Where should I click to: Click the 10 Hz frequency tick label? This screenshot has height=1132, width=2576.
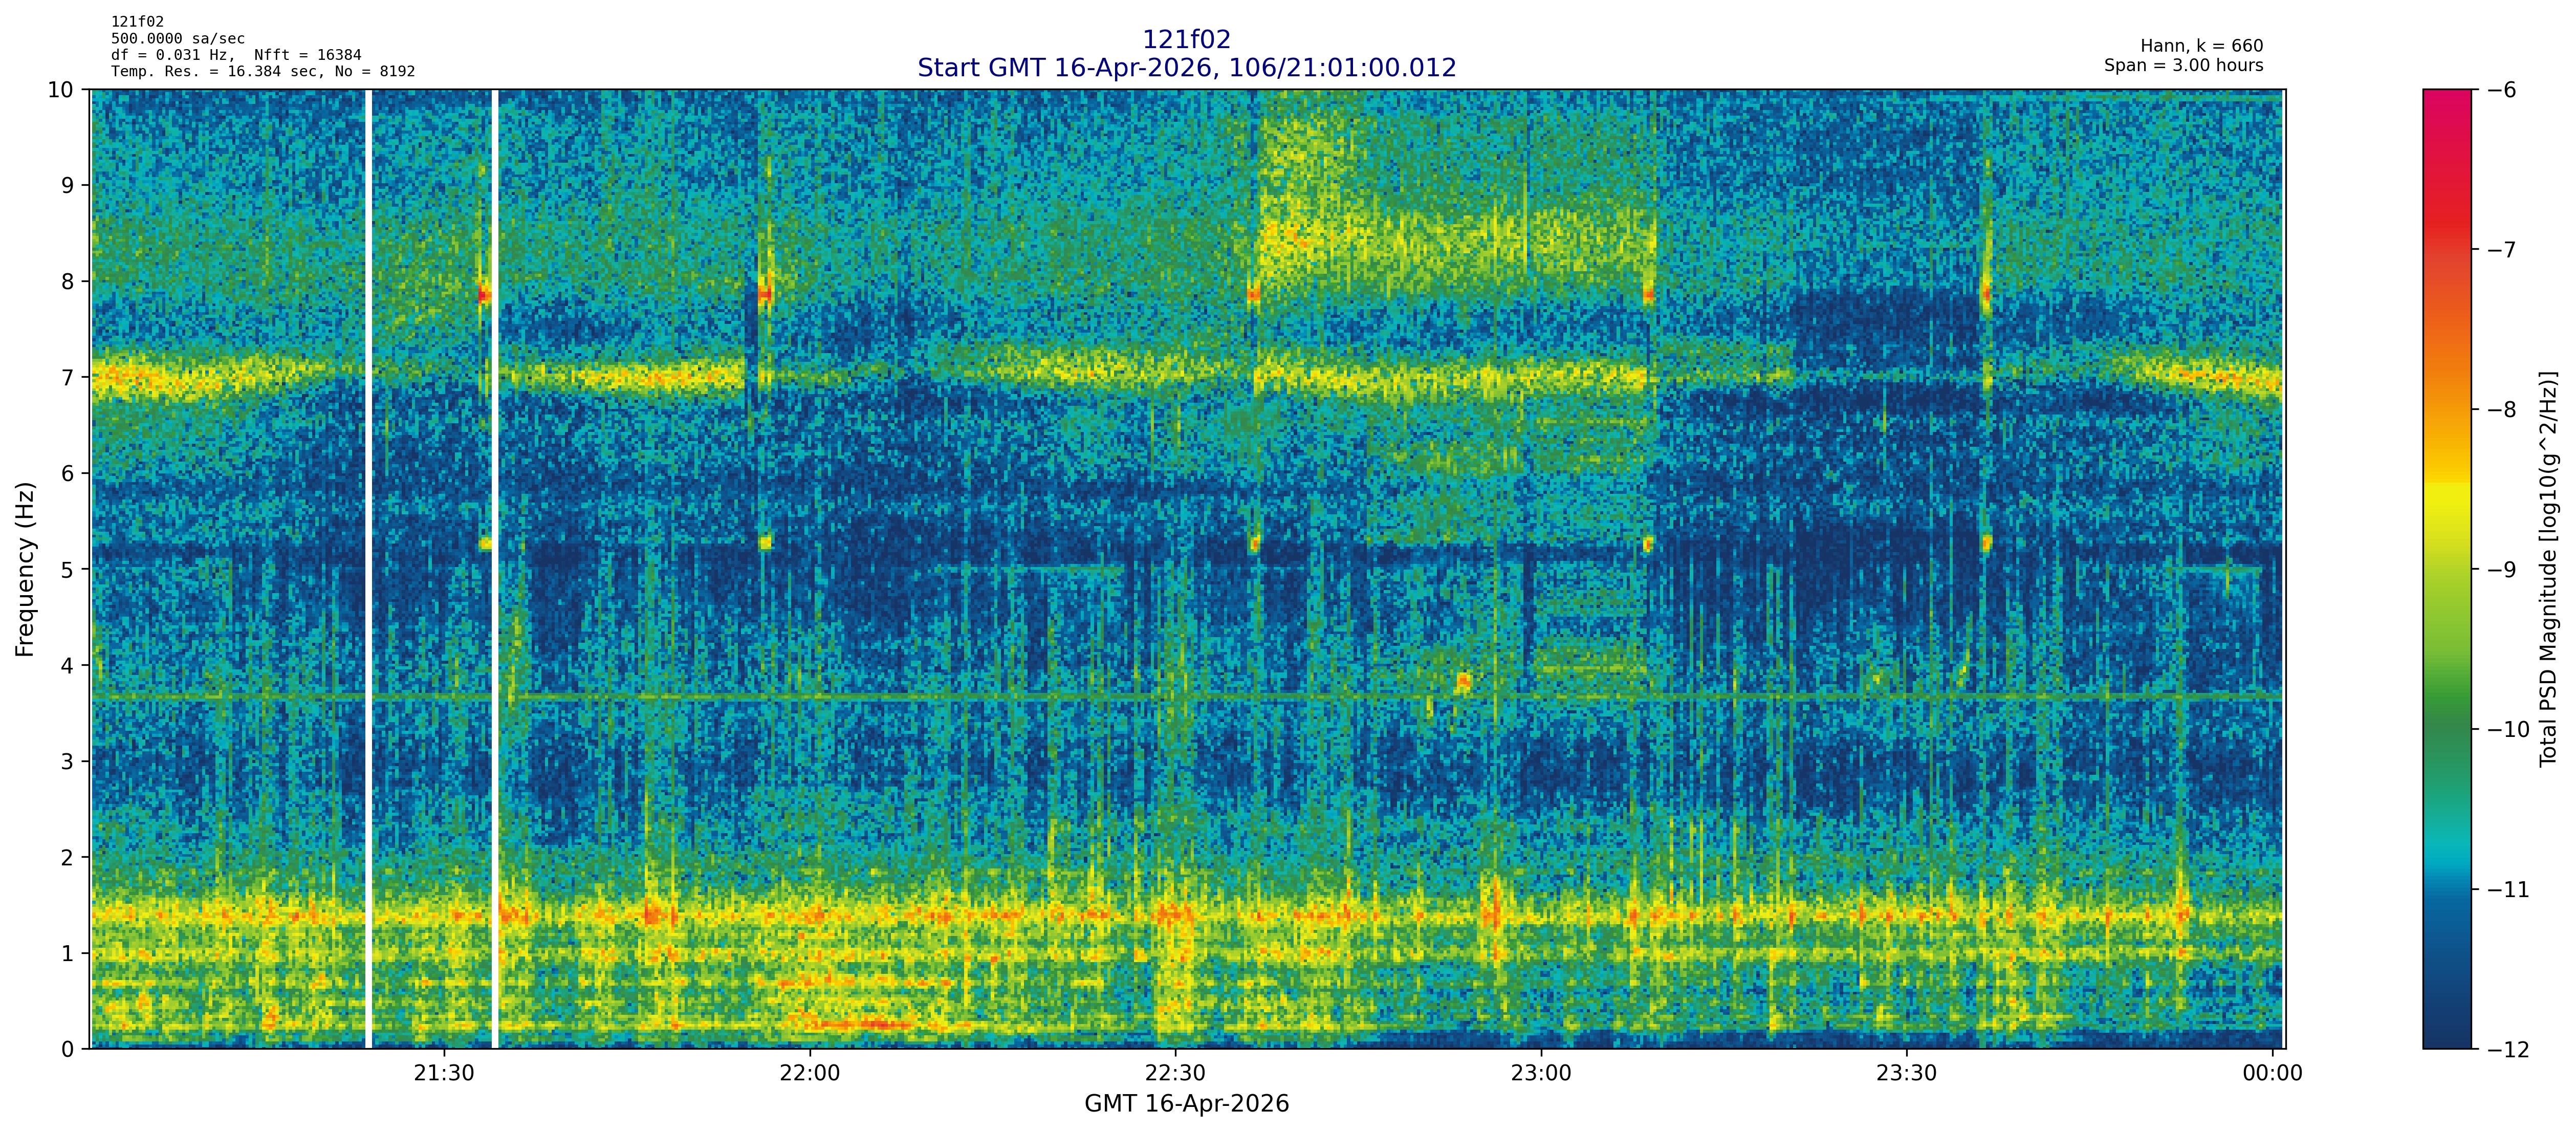tap(60, 90)
